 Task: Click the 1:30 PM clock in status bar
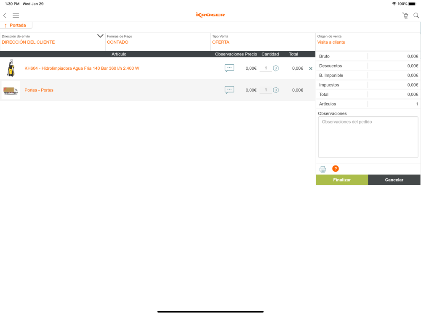12,4
